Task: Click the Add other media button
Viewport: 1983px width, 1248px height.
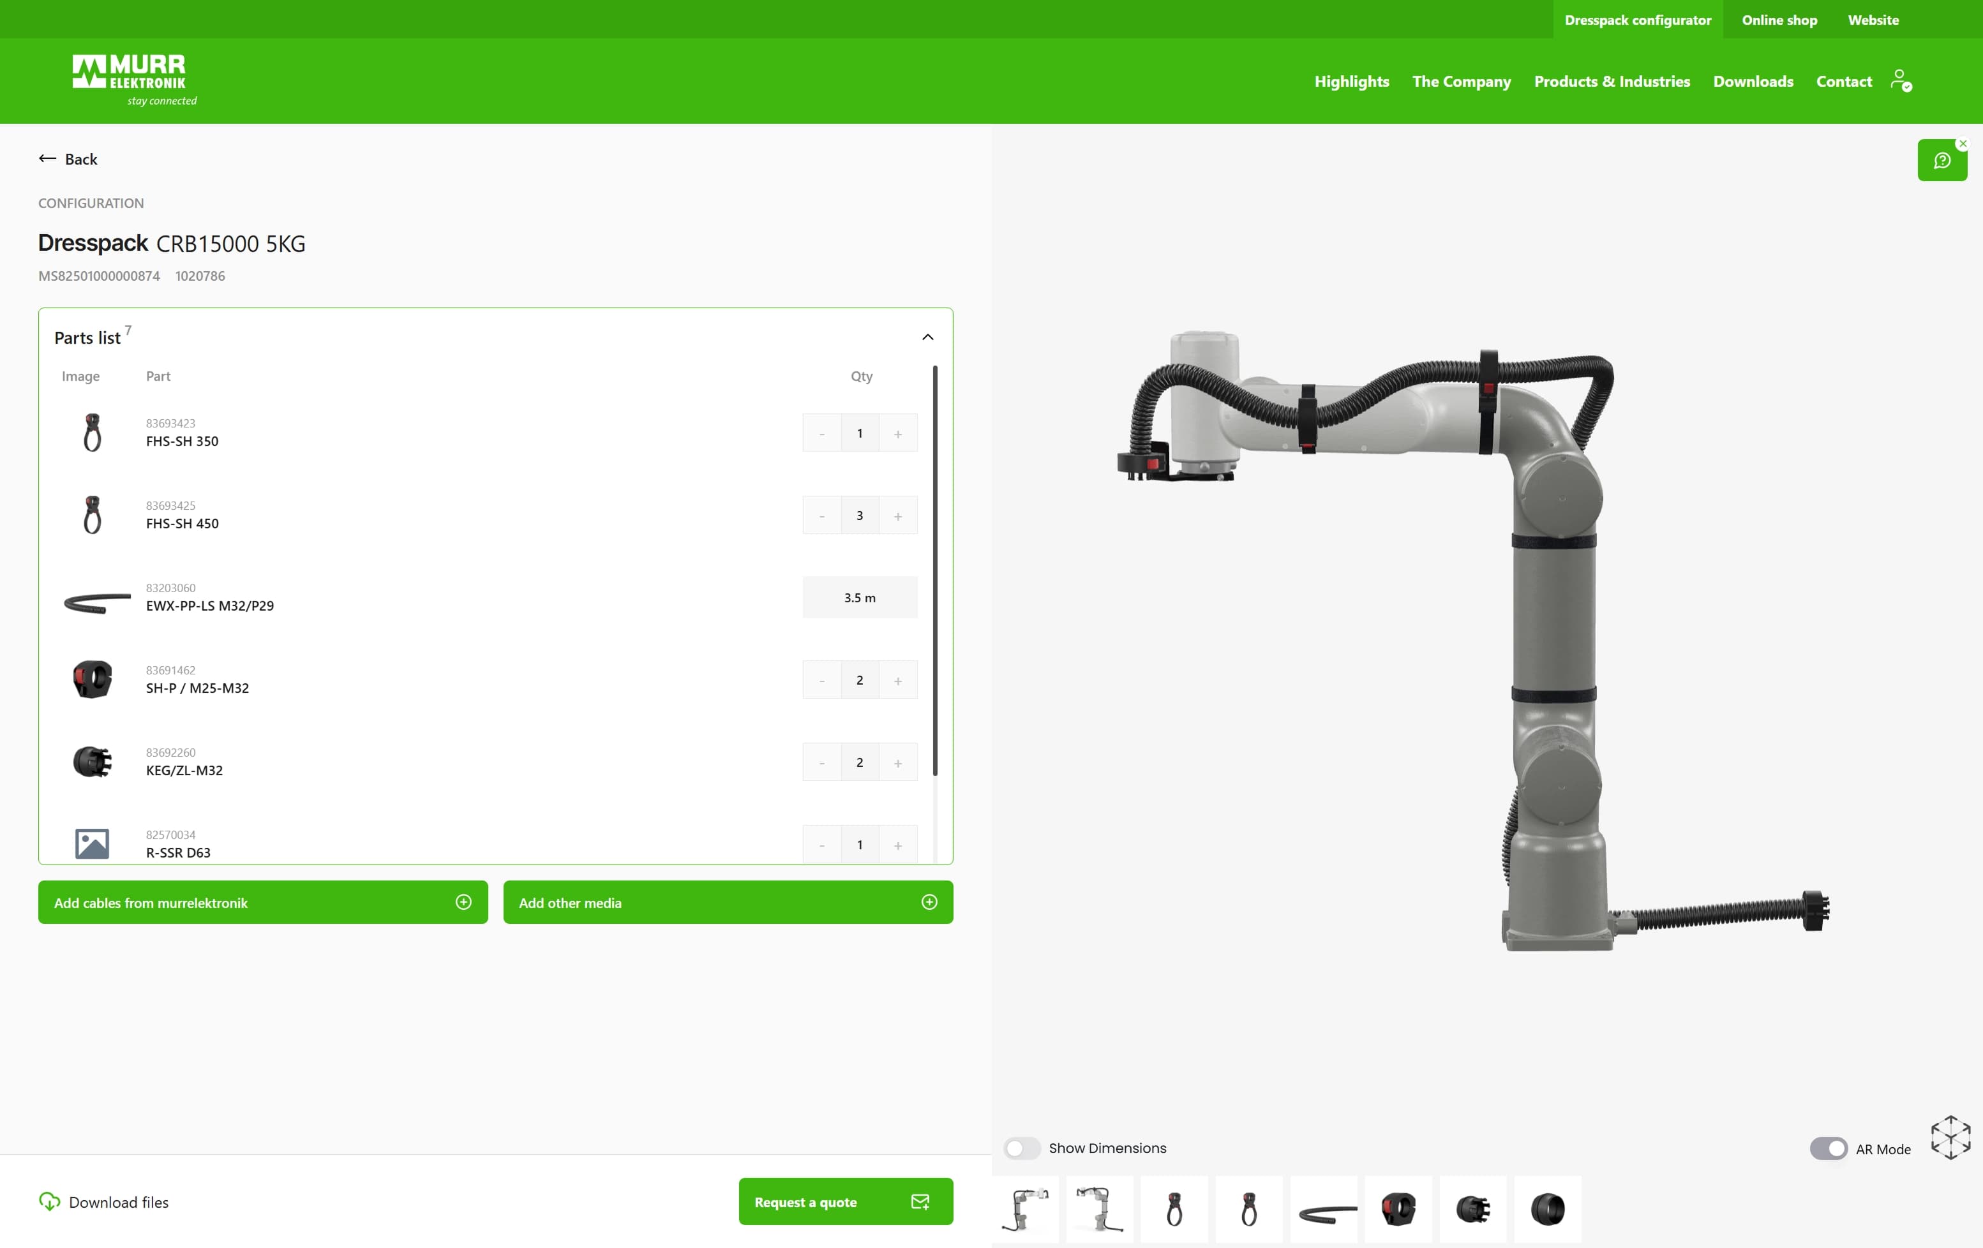Action: (728, 902)
